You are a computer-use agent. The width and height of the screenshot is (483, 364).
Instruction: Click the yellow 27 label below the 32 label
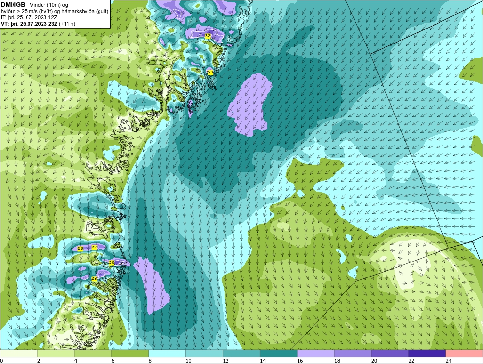click(211, 73)
